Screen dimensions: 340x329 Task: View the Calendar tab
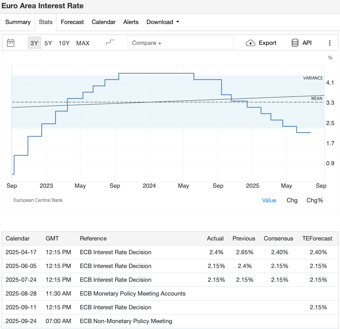[x=103, y=22]
